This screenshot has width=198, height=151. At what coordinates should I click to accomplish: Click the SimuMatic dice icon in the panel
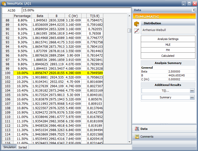pyautogui.click(x=137, y=24)
